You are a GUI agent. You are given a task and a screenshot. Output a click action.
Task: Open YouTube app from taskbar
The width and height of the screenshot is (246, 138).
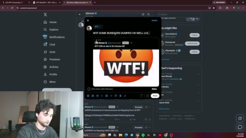pyautogui.click(x=160, y=135)
